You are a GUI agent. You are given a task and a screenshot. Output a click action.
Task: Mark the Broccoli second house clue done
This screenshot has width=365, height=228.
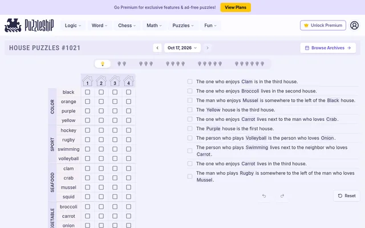click(x=190, y=91)
